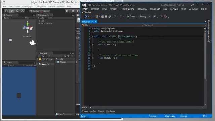The width and height of the screenshot is (215, 121).
Task: Toggle Local handle rotation in Unity
Action: 46,11
